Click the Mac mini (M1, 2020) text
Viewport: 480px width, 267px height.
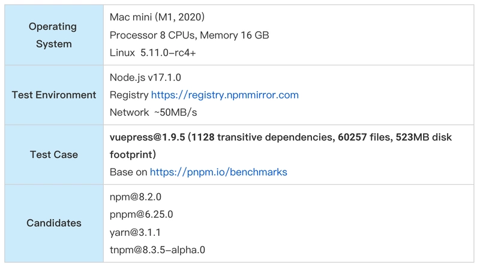(x=157, y=17)
